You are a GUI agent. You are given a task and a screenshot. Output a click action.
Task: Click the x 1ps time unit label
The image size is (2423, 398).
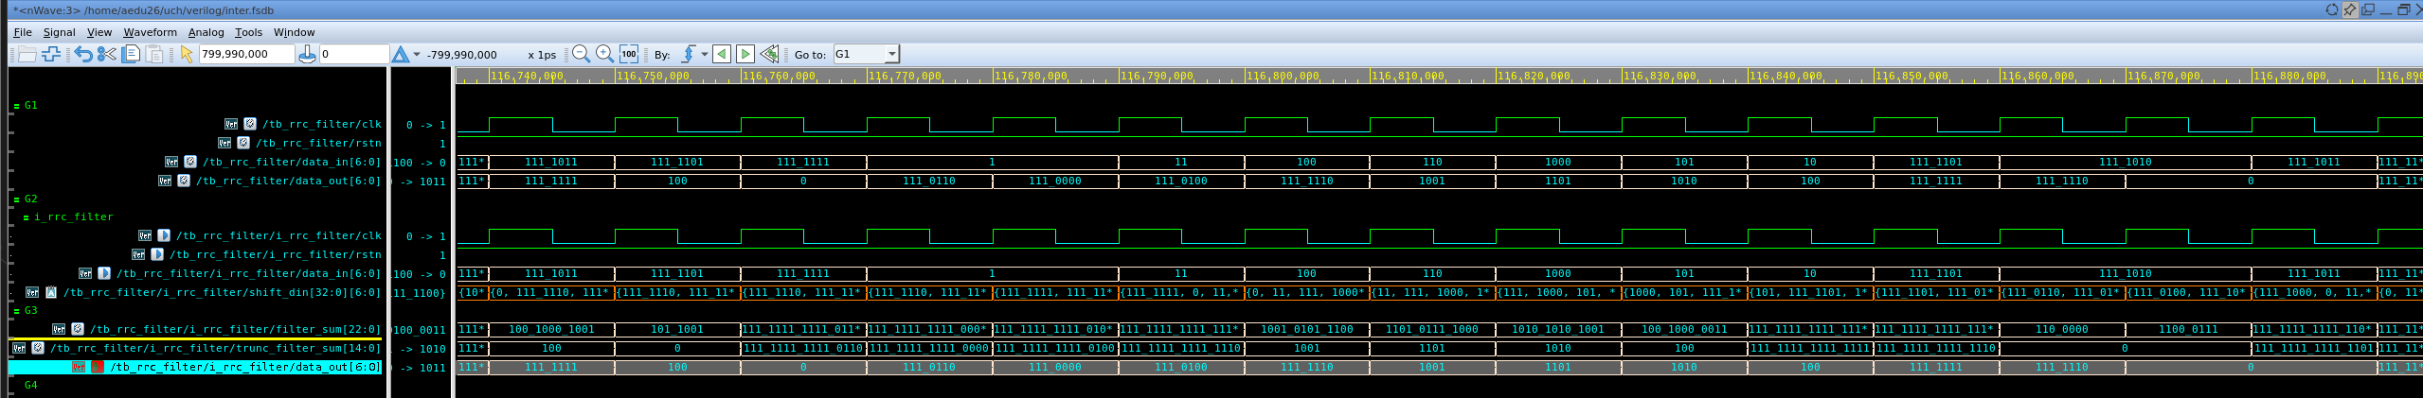pyautogui.click(x=542, y=55)
